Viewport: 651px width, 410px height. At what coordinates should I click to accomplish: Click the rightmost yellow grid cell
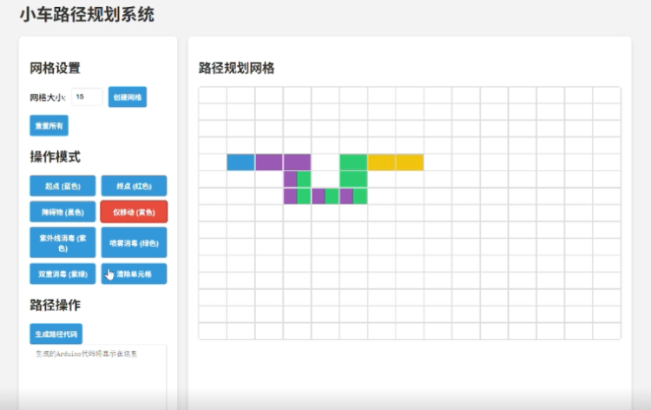click(x=409, y=162)
